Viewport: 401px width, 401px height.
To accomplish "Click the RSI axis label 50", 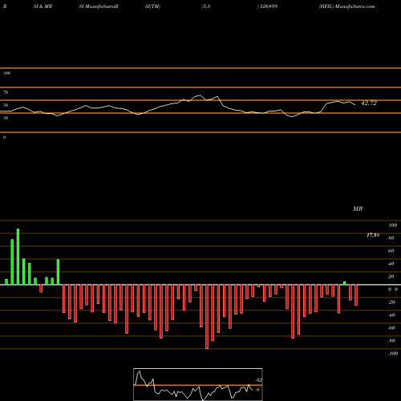I will click(6, 105).
